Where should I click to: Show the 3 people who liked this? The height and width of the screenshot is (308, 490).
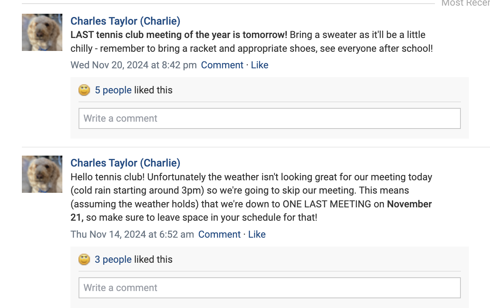click(x=113, y=259)
